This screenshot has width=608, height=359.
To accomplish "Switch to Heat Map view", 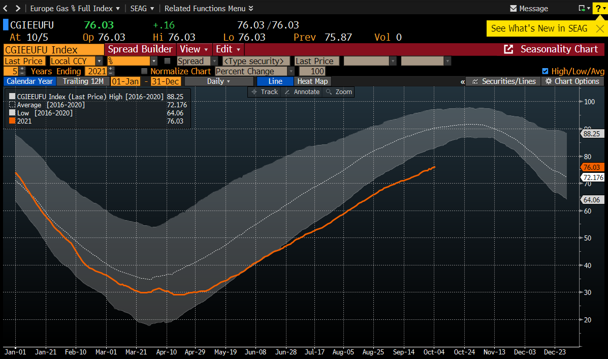I will pyautogui.click(x=312, y=81).
